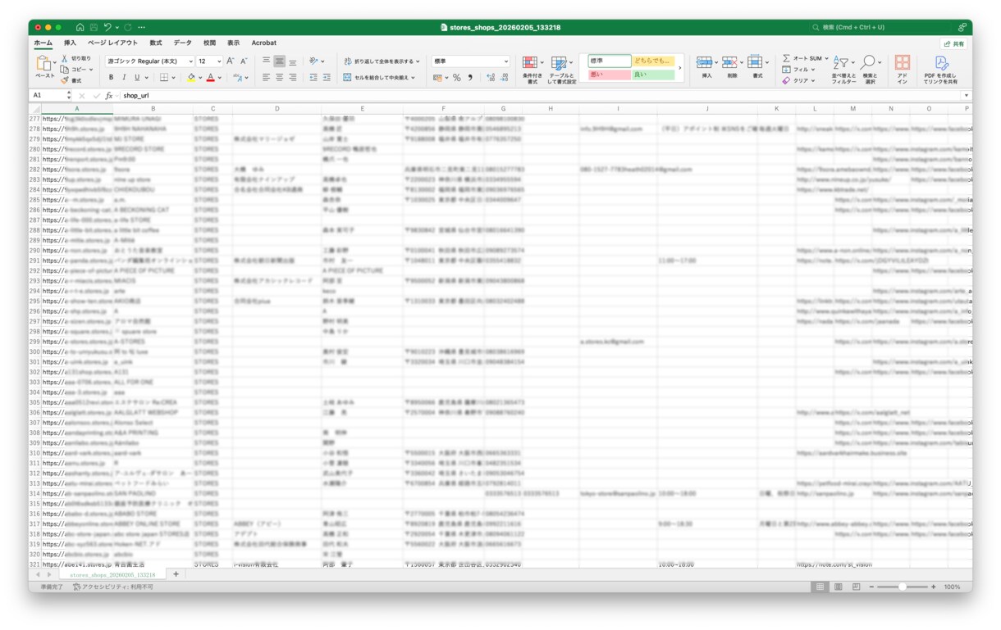This screenshot has height=630, width=1001.
Task: Click the align text right icon
Action: point(294,77)
